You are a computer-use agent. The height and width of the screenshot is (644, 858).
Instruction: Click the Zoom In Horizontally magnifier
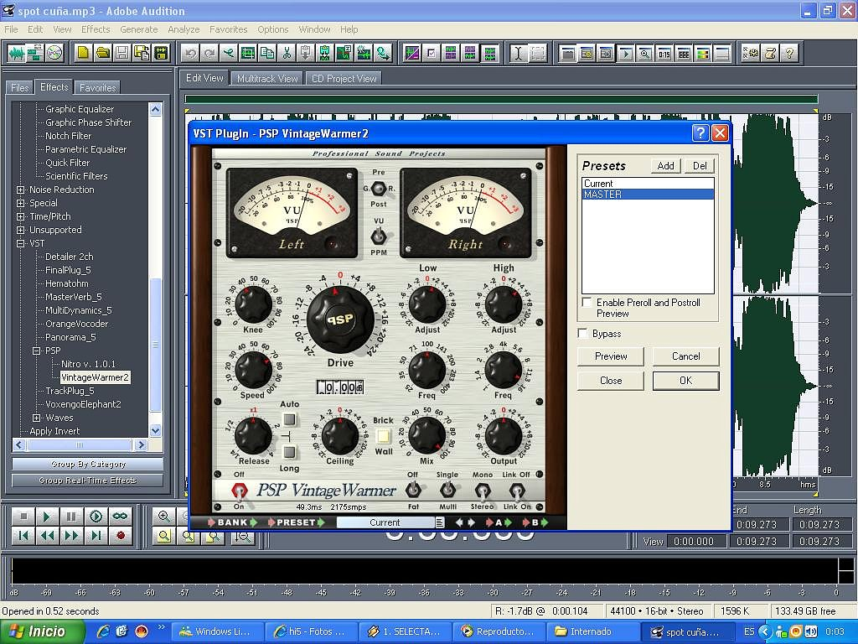click(164, 517)
